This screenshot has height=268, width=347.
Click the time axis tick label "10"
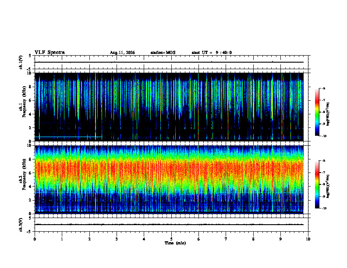(x=308, y=239)
